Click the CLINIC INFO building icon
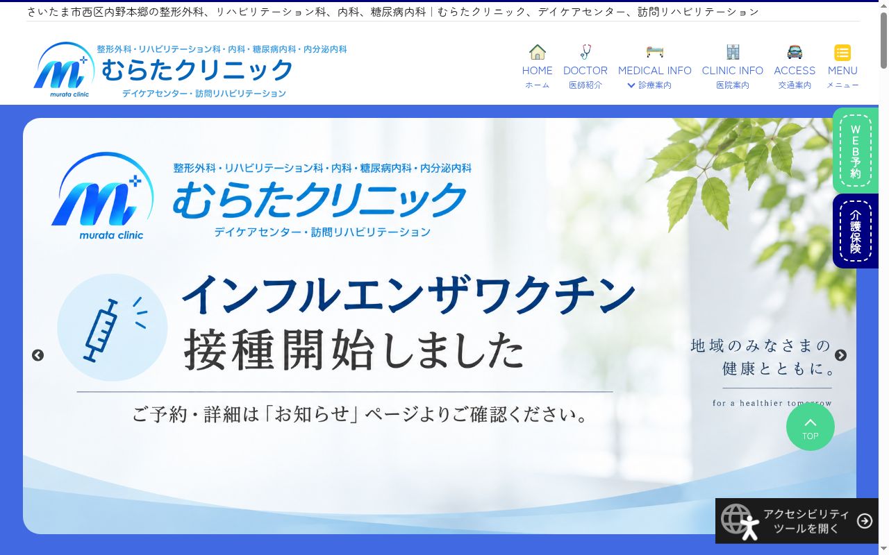 pyautogui.click(x=733, y=52)
